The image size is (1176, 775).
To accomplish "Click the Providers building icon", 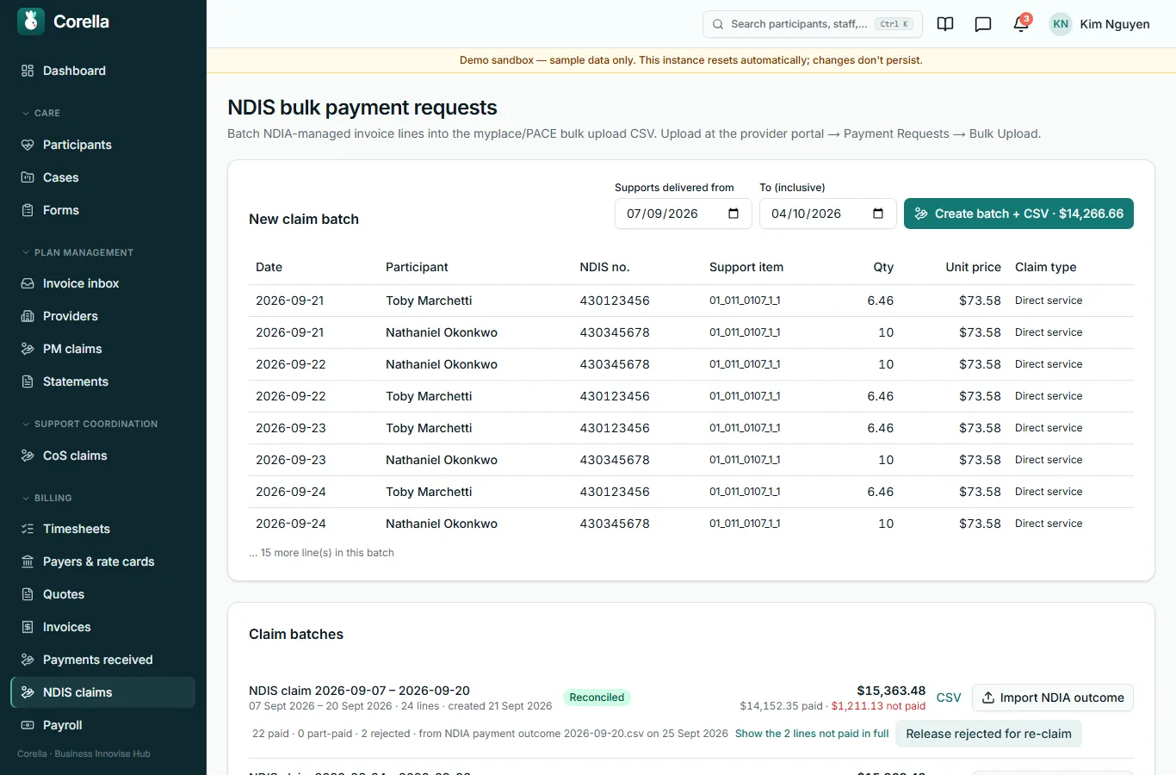I will (28, 316).
